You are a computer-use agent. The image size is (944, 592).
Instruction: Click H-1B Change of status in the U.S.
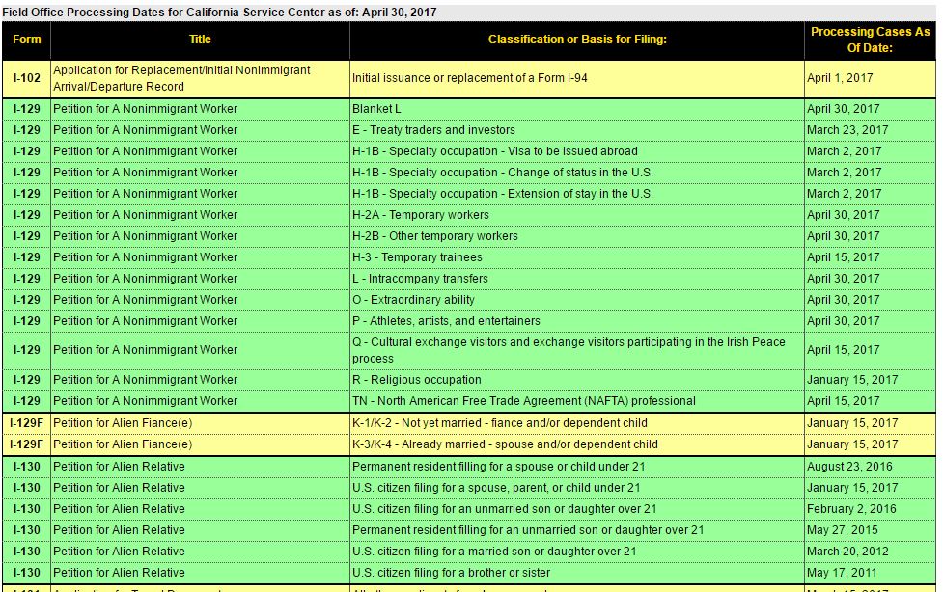pos(502,173)
